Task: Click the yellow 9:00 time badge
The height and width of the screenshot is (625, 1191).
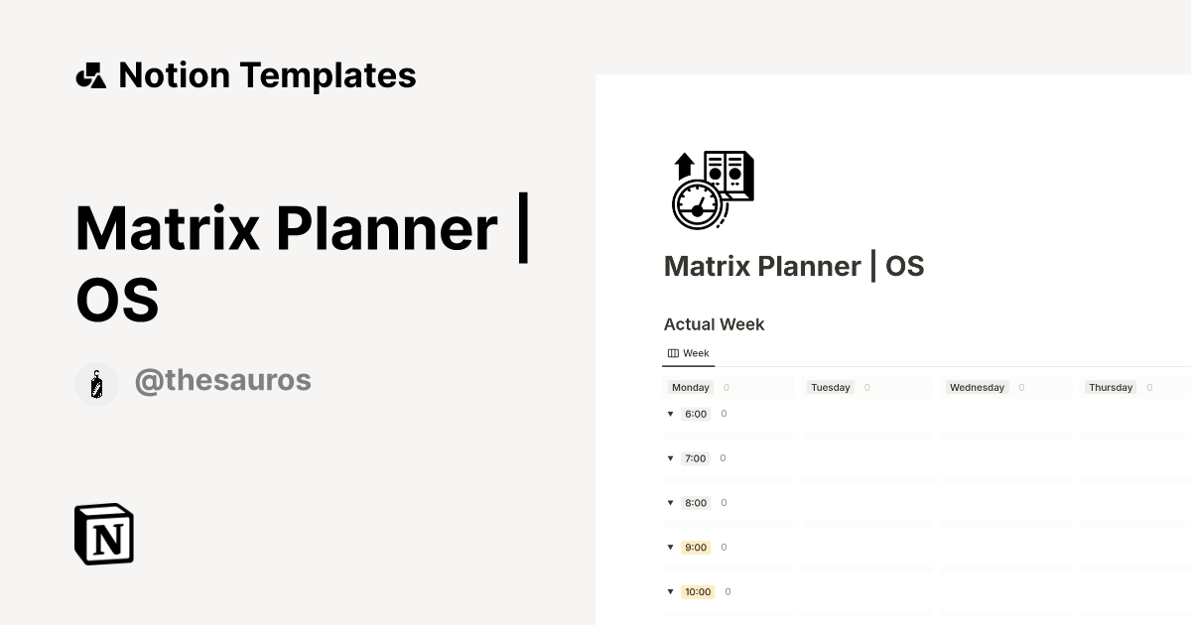Action: click(695, 548)
